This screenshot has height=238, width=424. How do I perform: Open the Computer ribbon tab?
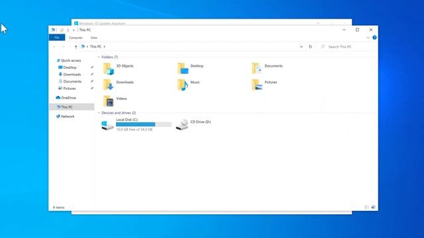tap(76, 38)
